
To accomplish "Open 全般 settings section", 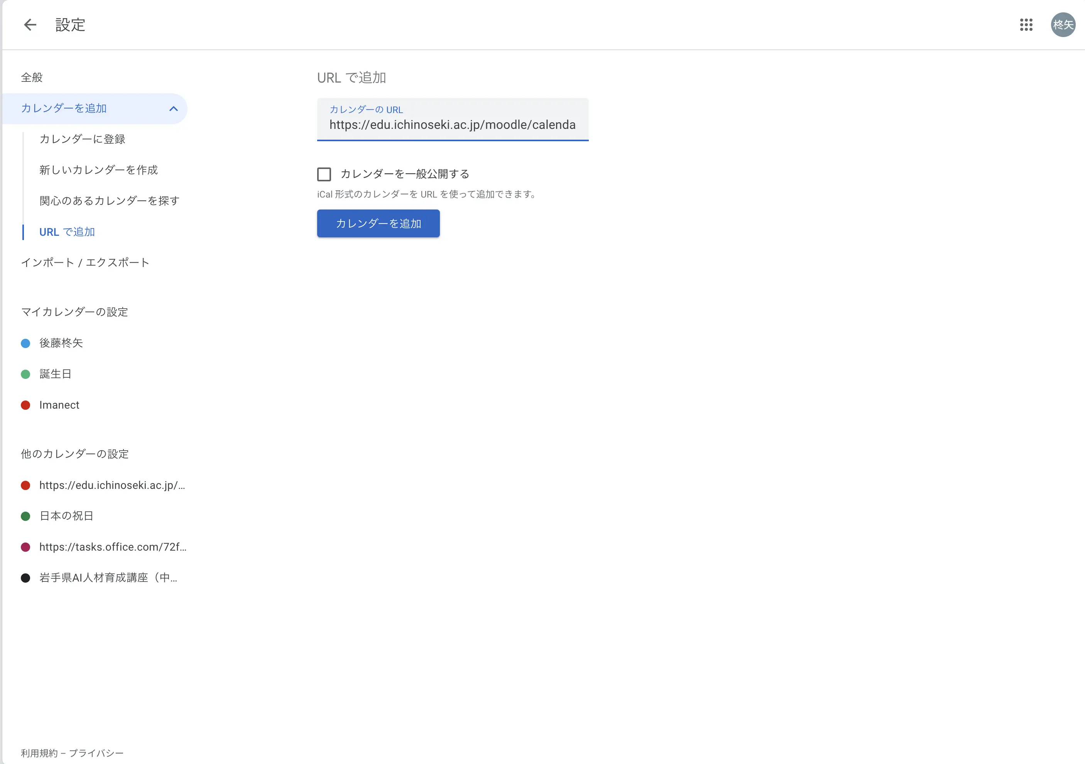I will point(32,78).
